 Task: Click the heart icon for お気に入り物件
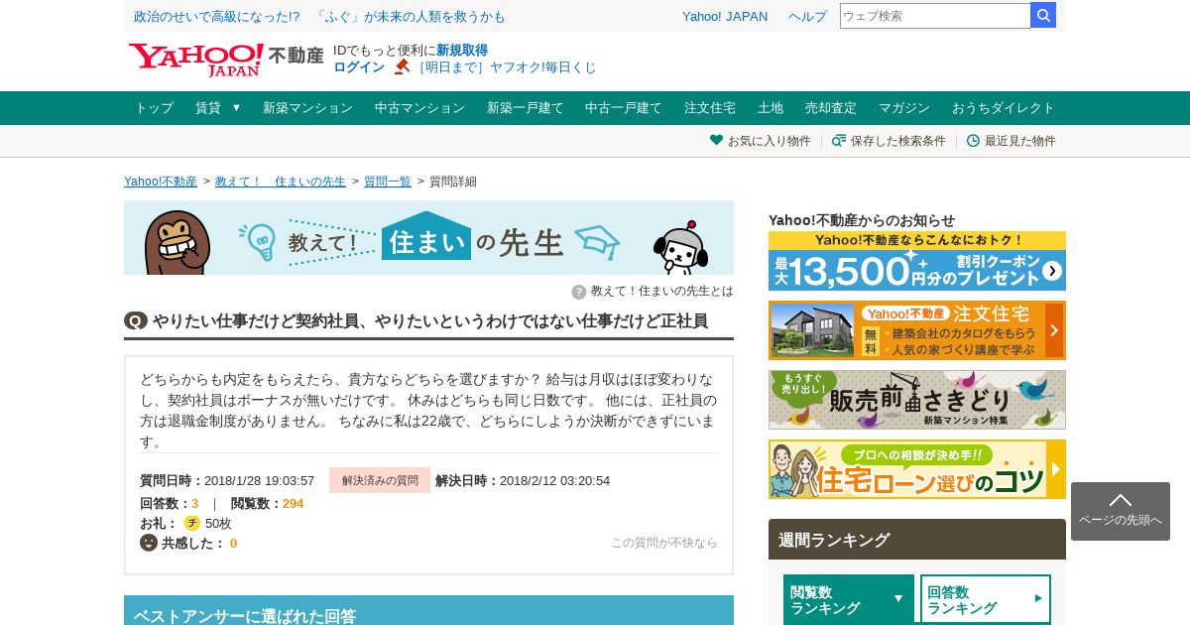tap(716, 140)
